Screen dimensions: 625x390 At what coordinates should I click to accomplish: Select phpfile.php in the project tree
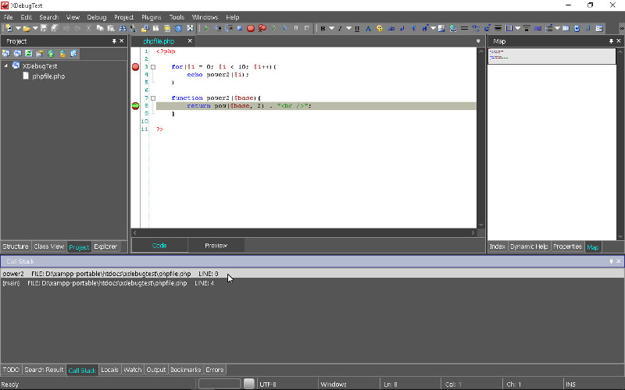48,76
